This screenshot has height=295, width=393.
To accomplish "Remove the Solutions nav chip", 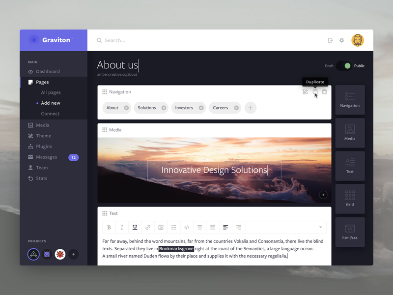I will 164,108.
